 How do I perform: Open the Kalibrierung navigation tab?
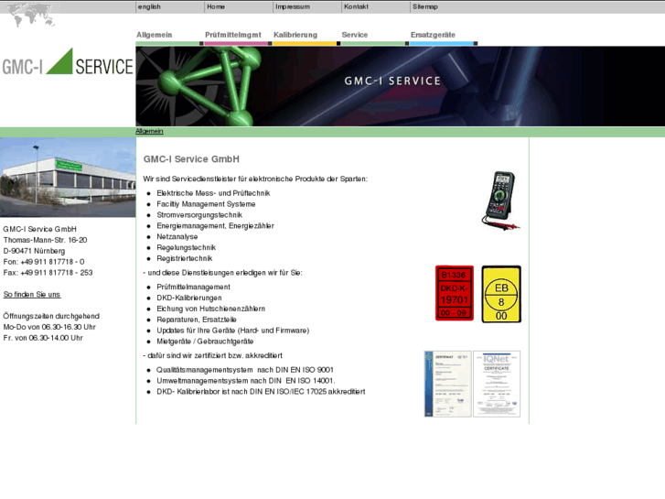(x=295, y=35)
